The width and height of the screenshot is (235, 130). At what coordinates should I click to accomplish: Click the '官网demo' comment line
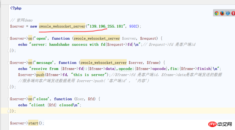[21, 20]
